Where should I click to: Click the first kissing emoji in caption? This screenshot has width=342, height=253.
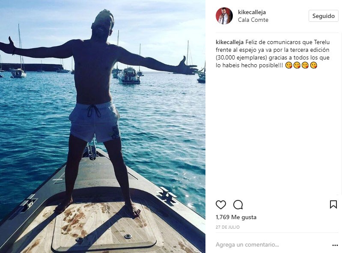[288, 65]
